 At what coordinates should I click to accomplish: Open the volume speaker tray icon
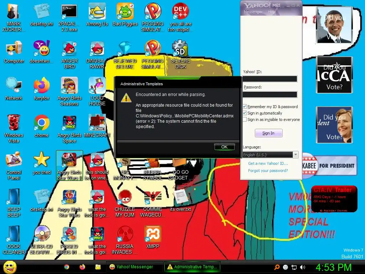(x=302, y=267)
